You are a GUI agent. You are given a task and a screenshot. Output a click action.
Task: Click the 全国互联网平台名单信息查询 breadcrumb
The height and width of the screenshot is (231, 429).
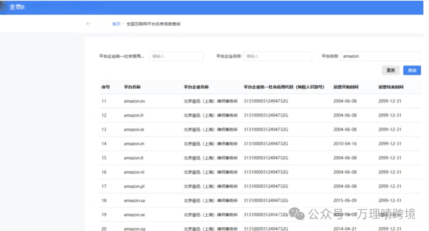tap(153, 24)
